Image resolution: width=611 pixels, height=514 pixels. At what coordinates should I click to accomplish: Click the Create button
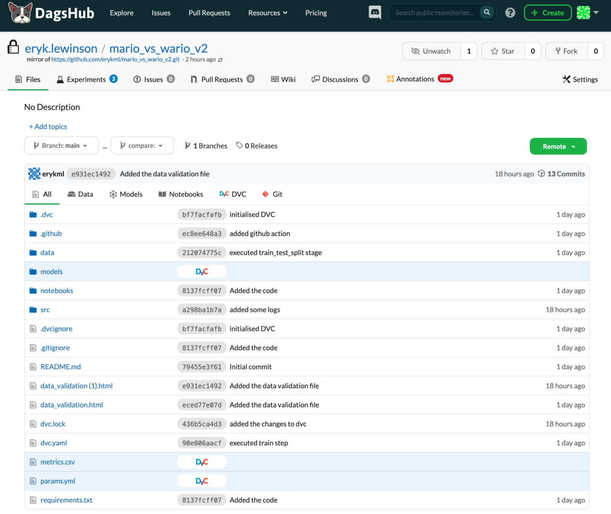point(548,13)
